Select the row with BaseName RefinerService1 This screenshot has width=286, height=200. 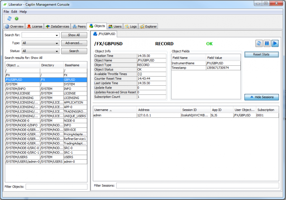tap(46, 139)
